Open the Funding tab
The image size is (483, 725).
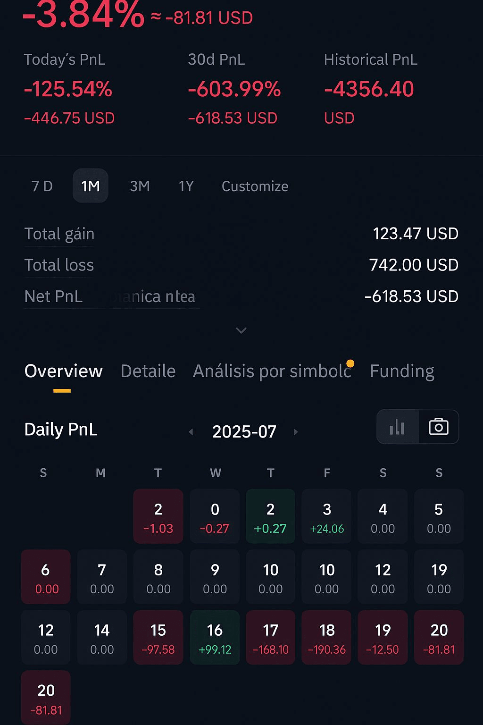402,371
